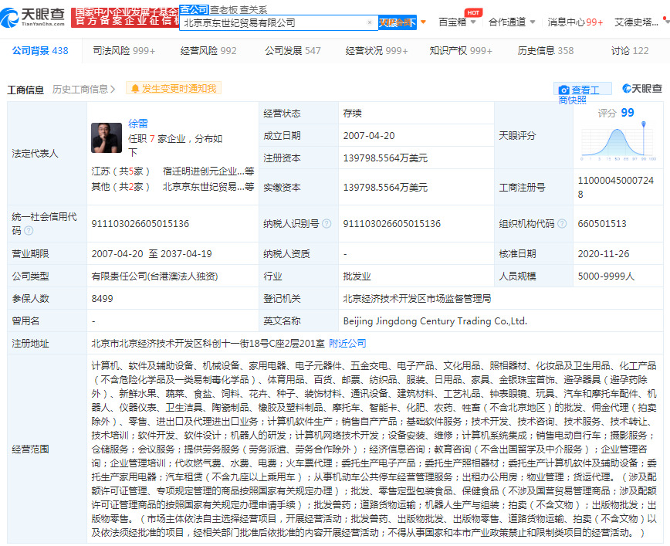Switch to 公司发展 547 tab
The height and width of the screenshot is (546, 670).
[x=293, y=50]
